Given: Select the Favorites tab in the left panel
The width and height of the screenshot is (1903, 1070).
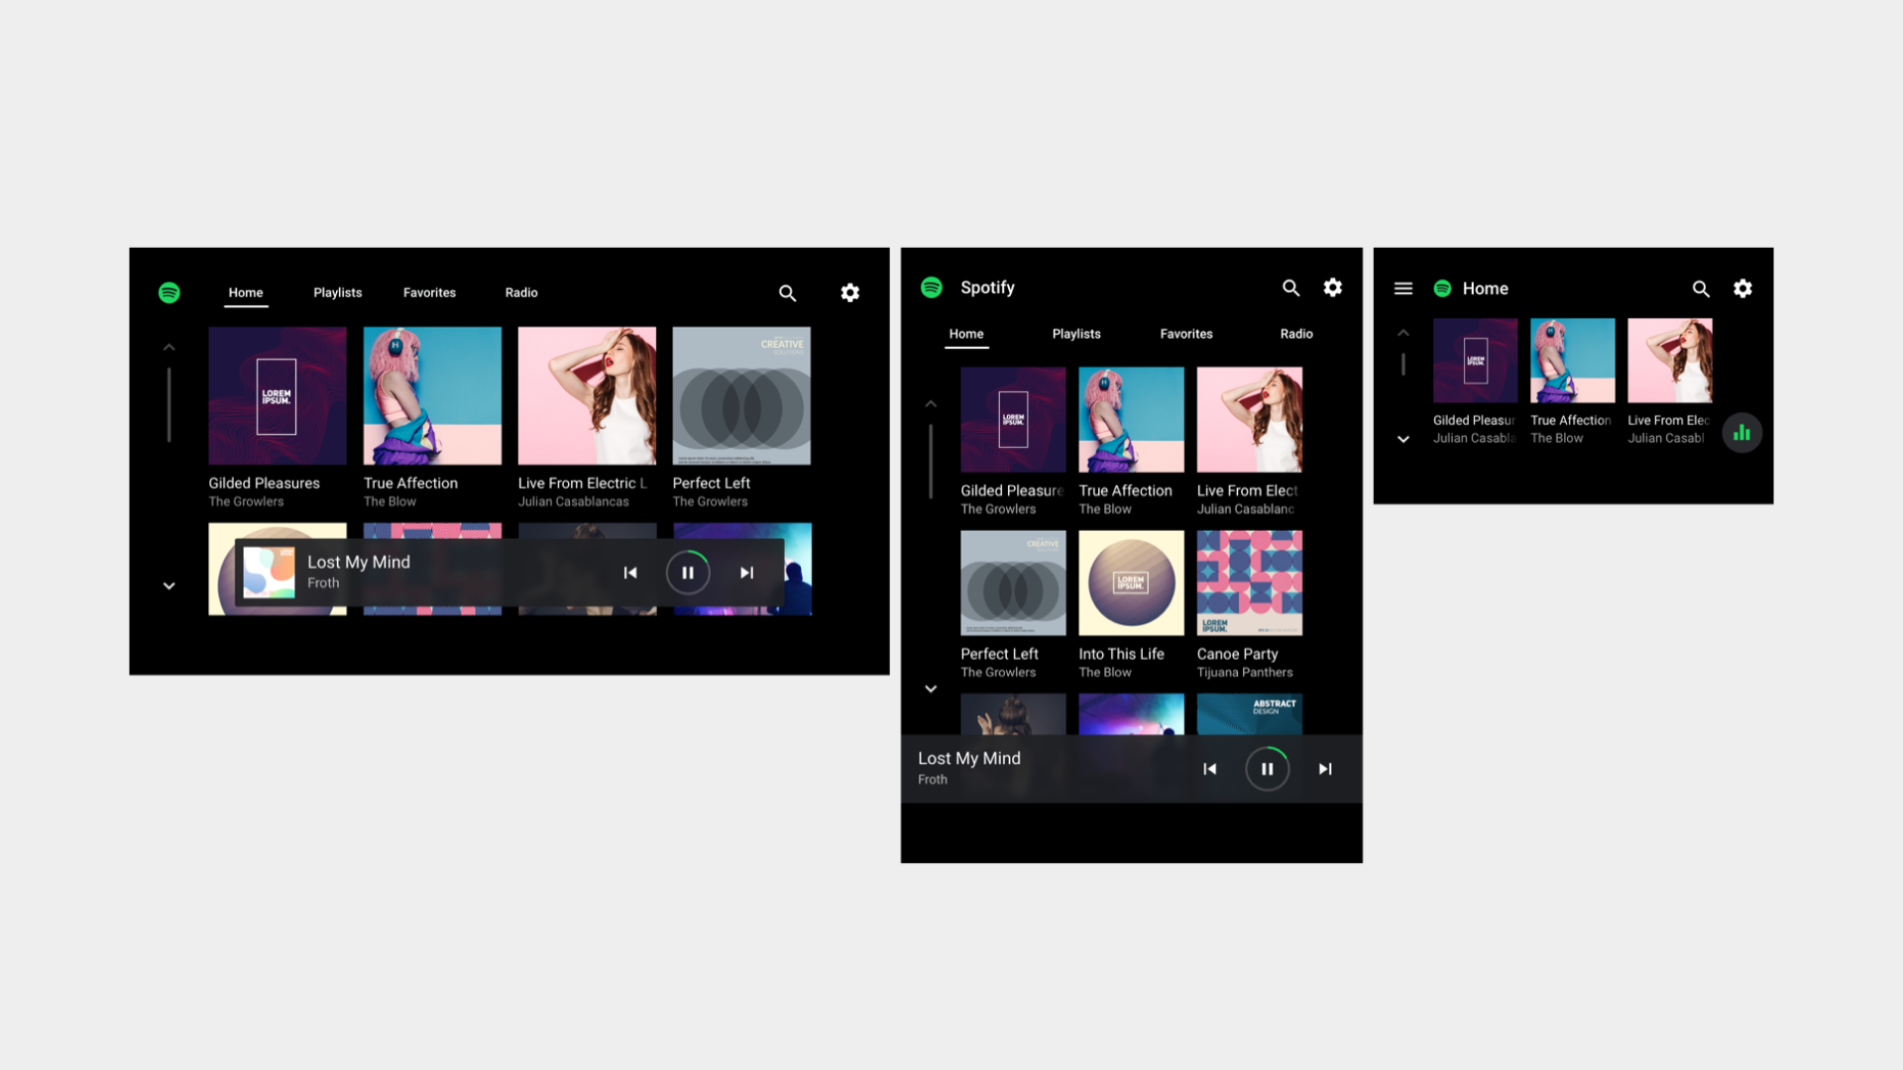Looking at the screenshot, I should coord(429,292).
